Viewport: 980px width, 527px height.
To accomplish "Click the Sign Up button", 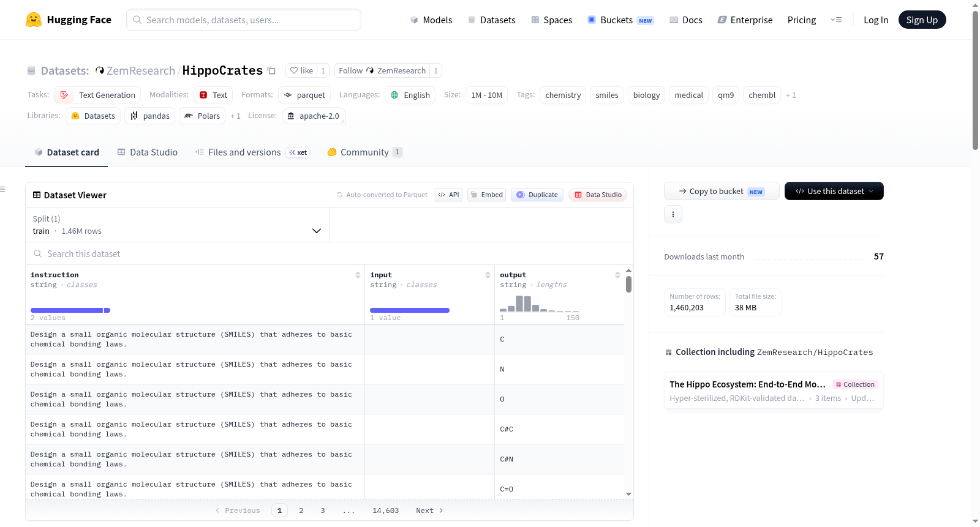I will [922, 20].
